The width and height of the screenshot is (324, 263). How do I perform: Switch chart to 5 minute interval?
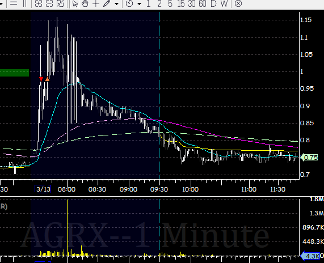[x=170, y=4]
